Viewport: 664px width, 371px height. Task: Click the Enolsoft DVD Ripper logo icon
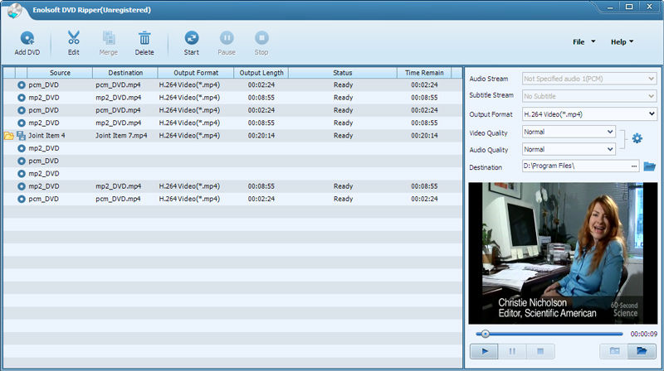coord(14,11)
